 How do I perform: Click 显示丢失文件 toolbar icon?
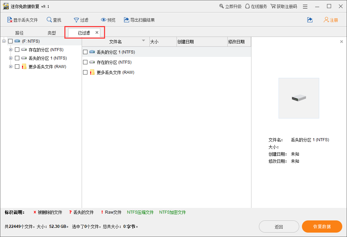tap(10, 20)
